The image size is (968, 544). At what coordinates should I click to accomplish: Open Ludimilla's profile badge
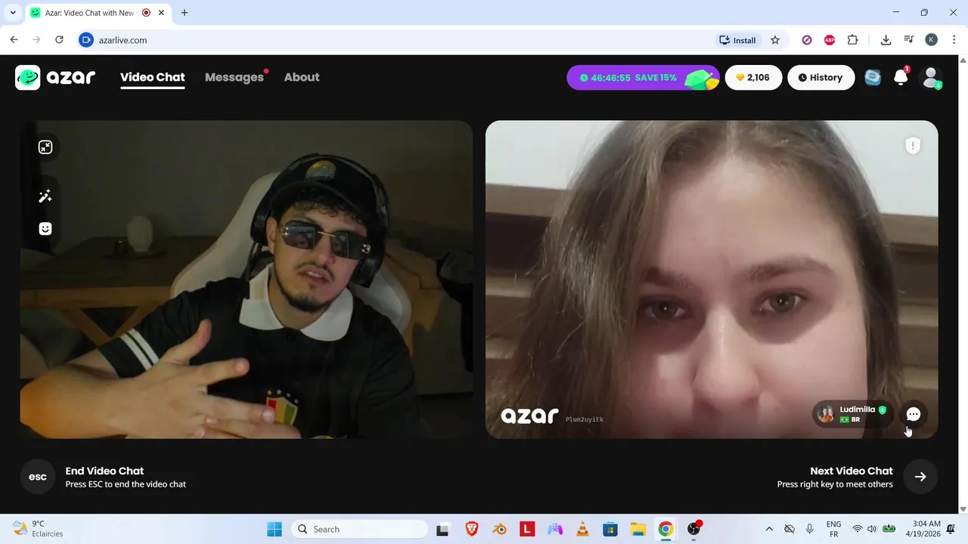852,414
